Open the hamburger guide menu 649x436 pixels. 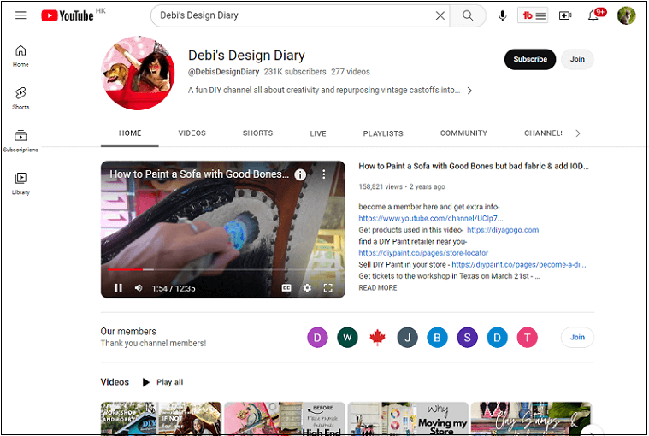click(21, 15)
